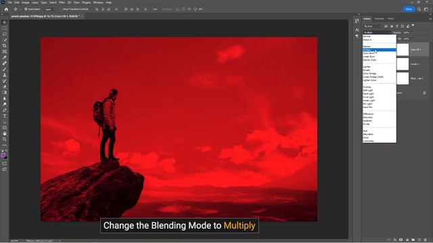This screenshot has width=433, height=243.
Task: Select the Brush tool
Action: click(5, 69)
